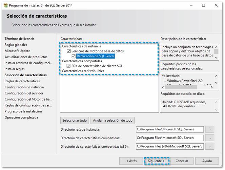Click the SQL Server setup title bar icon

click(x=6, y=5)
